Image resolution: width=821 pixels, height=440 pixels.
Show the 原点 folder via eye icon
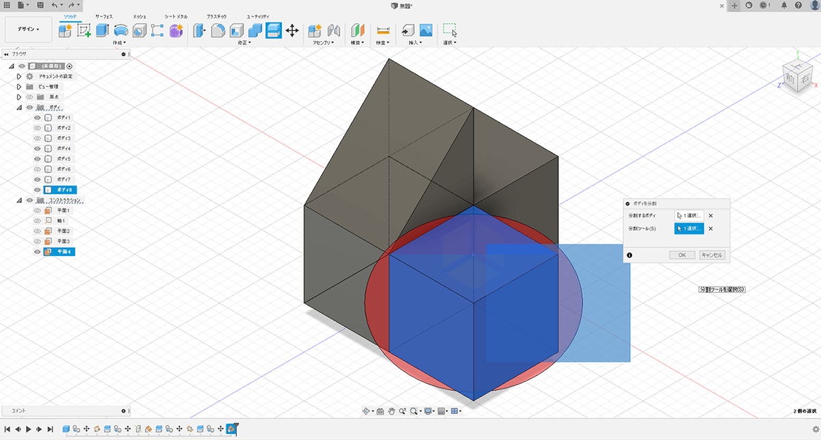29,97
